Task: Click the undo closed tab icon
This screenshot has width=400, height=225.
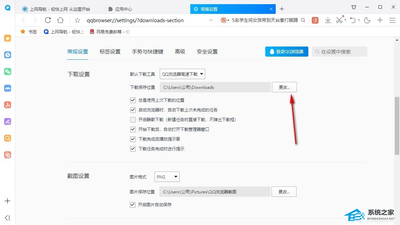Action: point(353,20)
